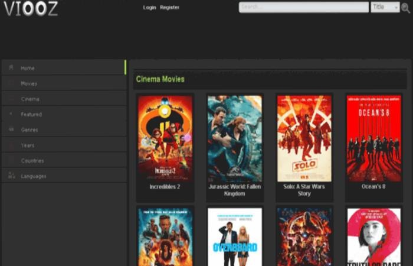413x266 pixels.
Task: Open the Truth or Dare poster
Action: tap(373, 237)
